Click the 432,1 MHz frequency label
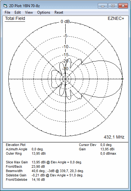131x191 pixels. click(114, 137)
